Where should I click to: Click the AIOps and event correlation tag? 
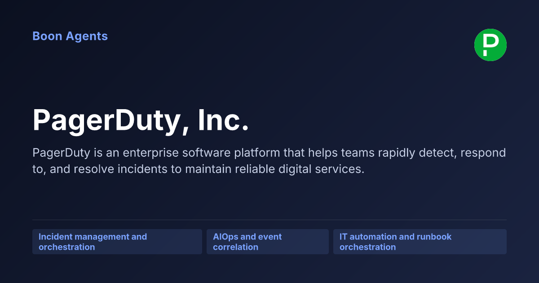[268, 242]
